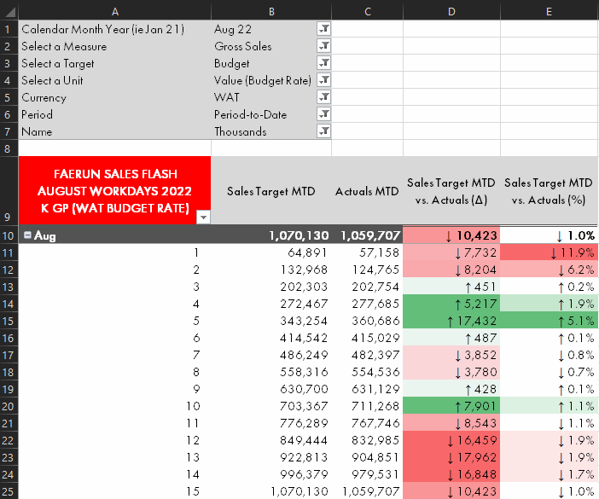The image size is (599, 499).
Task: Click the 'Select a Target' label cell
Action: pos(114,63)
